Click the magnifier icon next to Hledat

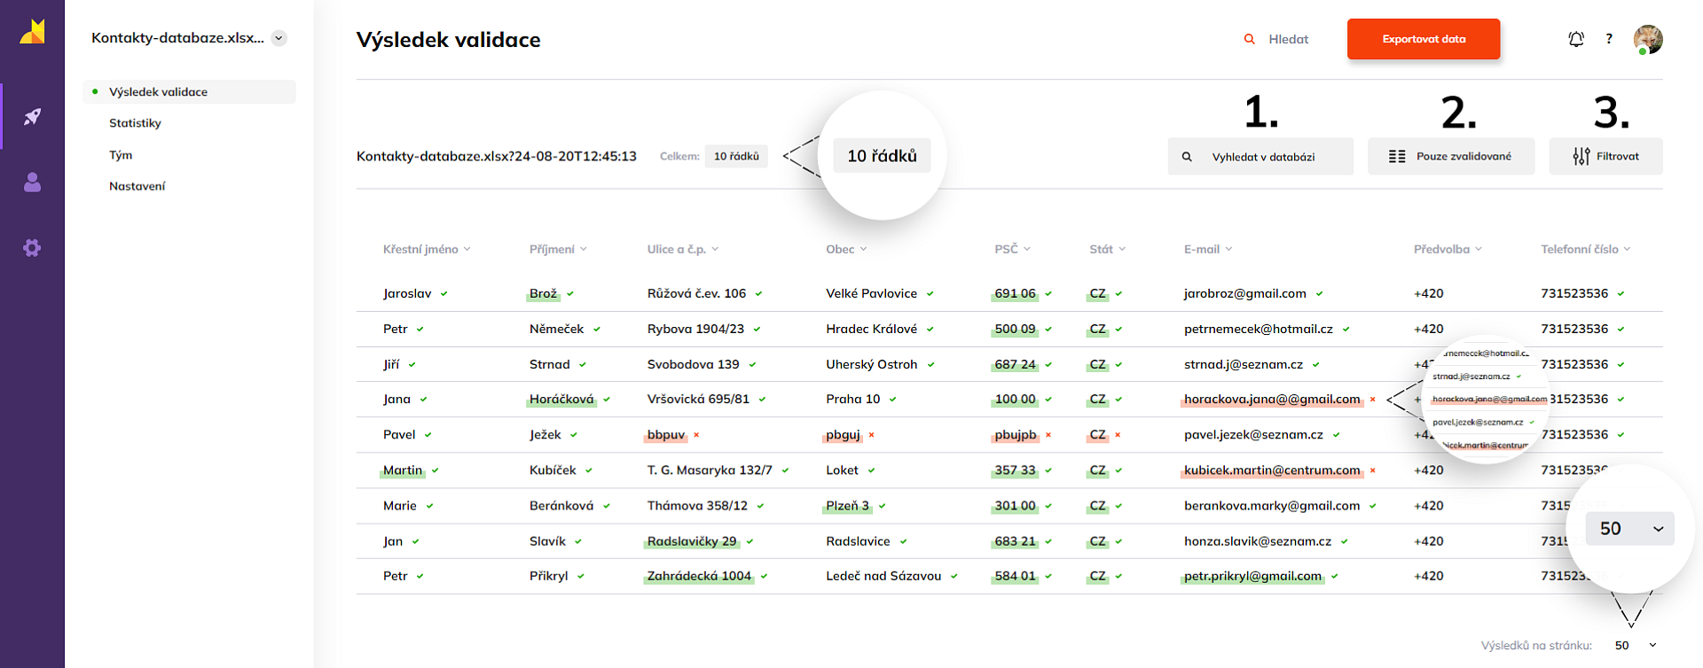click(1249, 39)
